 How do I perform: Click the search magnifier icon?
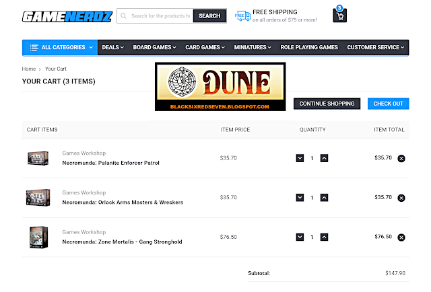tap(123, 16)
